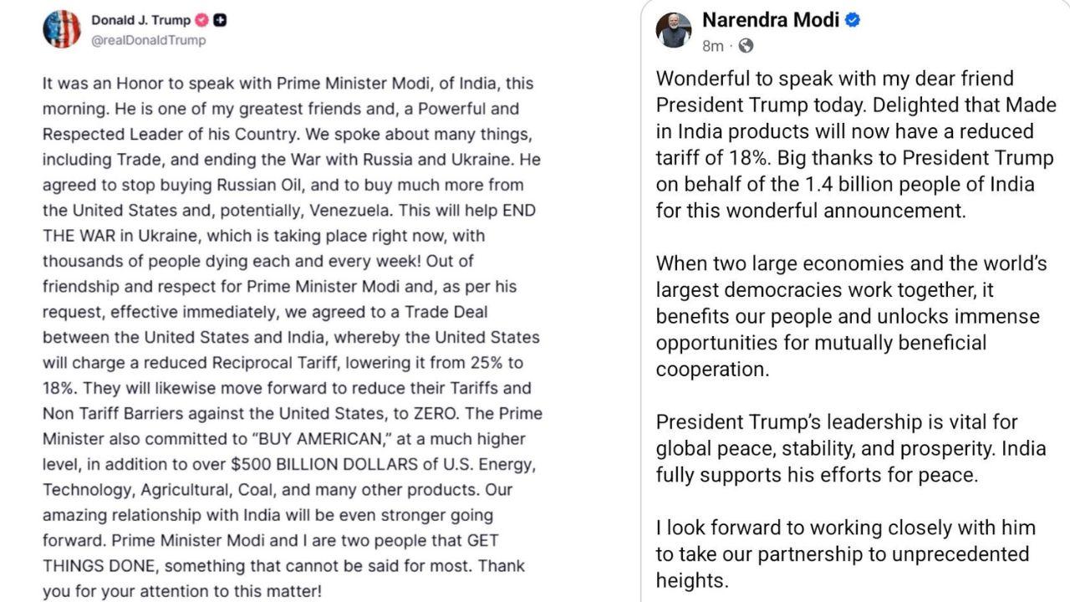This screenshot has width=1070, height=602.
Task: Click the black plus badge next to Trump's name
Action: [221, 20]
